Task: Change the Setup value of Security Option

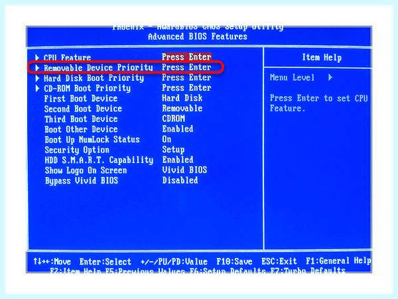Action: [x=173, y=150]
